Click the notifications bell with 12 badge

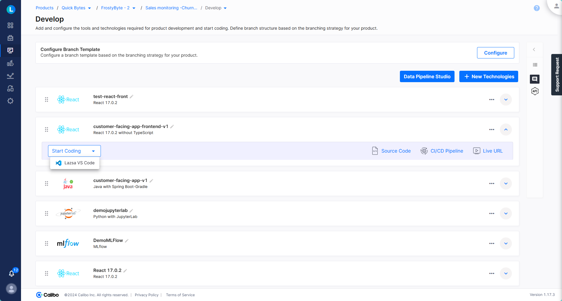11,273
